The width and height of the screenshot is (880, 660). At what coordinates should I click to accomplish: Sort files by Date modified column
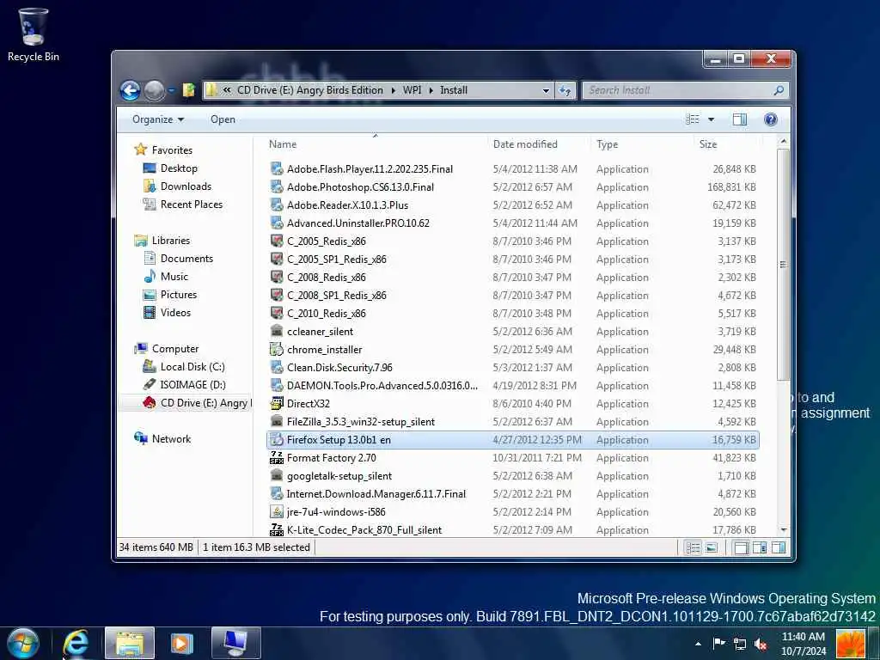[525, 144]
